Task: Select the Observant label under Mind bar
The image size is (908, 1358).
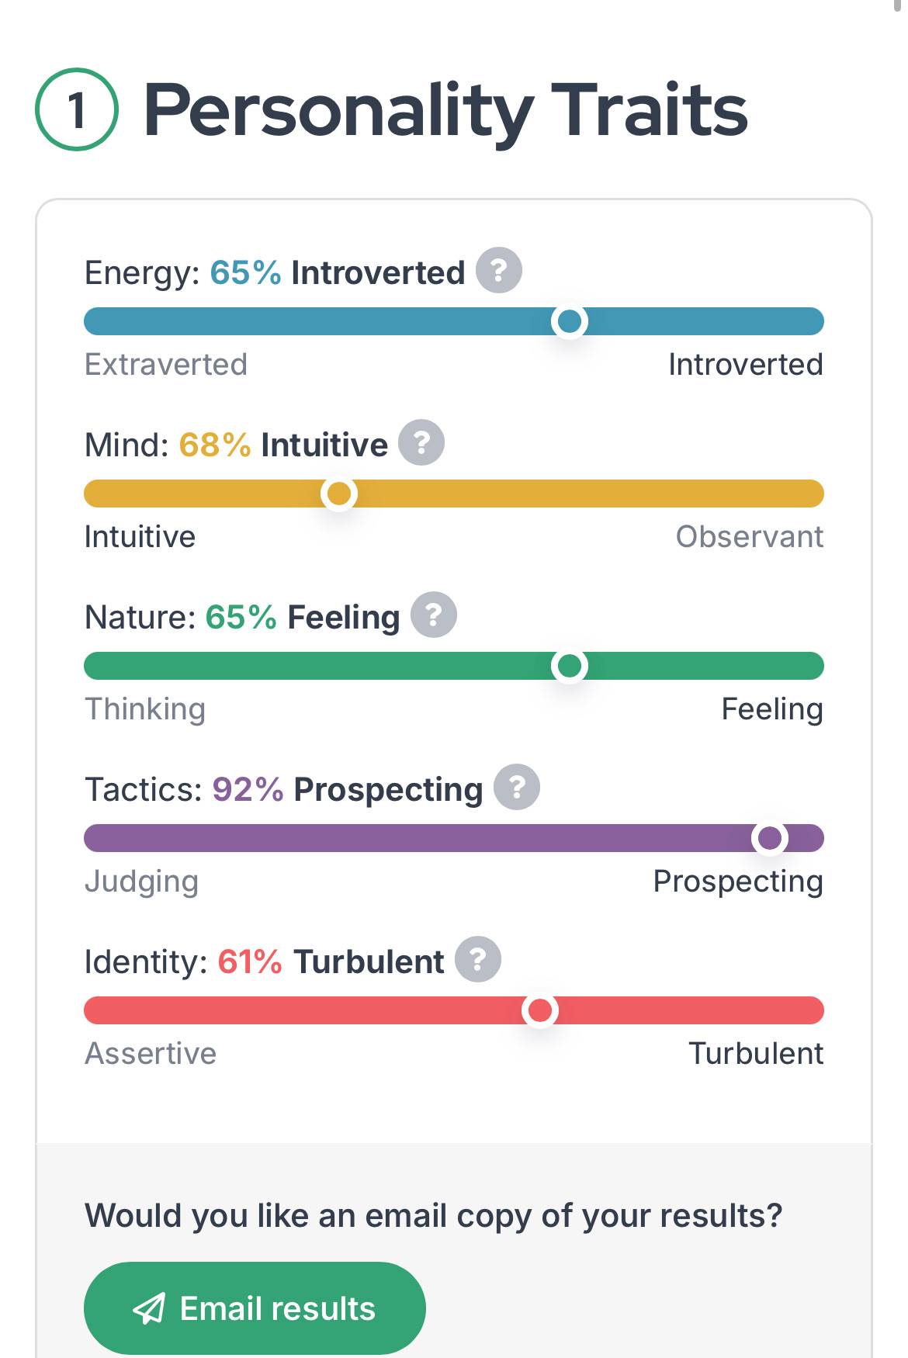Action: [x=750, y=536]
